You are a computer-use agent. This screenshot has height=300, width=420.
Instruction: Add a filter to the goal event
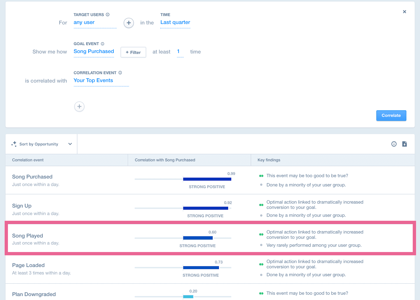(133, 52)
